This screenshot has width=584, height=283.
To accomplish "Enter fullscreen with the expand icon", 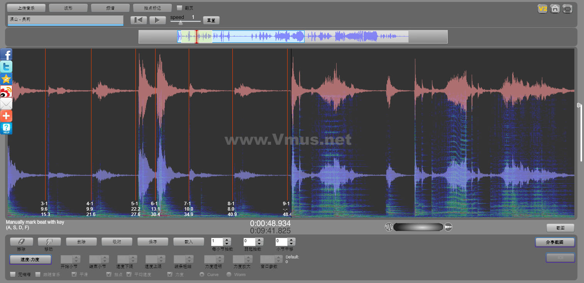I will (567, 9).
